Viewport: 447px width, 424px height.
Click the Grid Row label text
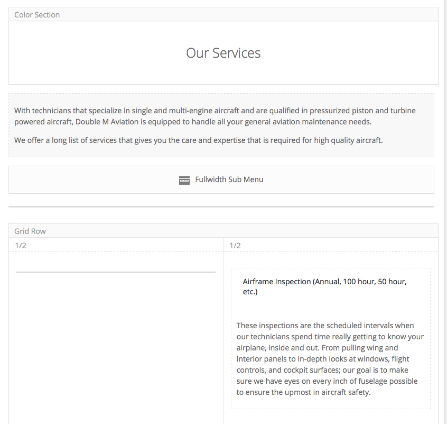coord(30,231)
